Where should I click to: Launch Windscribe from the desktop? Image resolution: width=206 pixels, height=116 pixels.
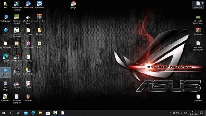click(x=28, y=5)
